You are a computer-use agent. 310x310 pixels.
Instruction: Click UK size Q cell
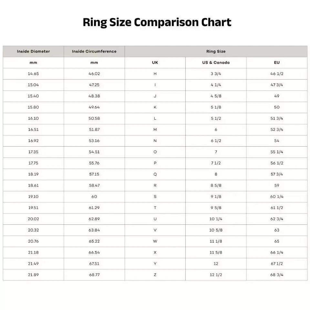pos(155,174)
